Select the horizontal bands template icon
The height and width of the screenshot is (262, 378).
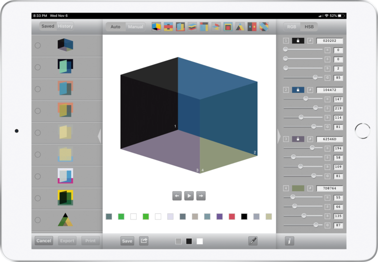coord(168,27)
